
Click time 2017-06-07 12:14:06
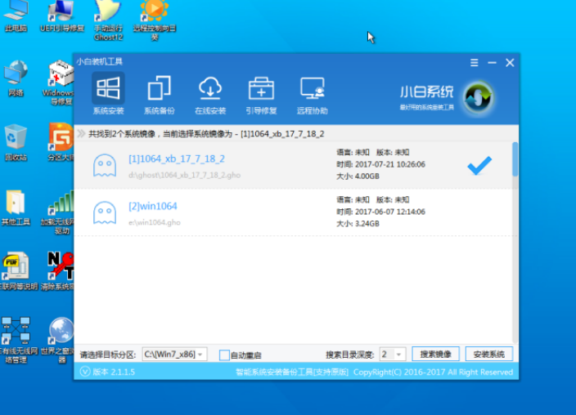(x=390, y=212)
